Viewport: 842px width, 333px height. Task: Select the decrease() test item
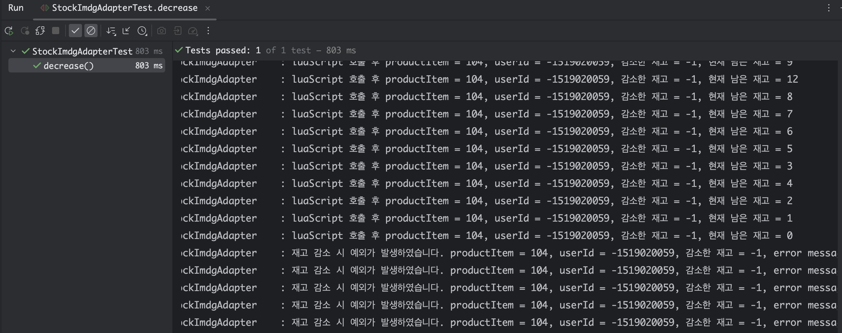click(69, 66)
